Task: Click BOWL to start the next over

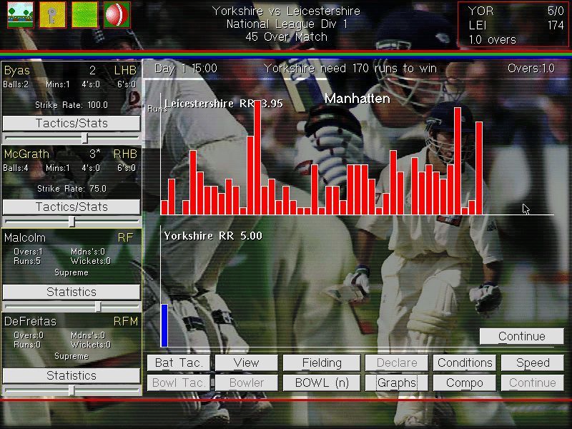Action: pos(321,383)
